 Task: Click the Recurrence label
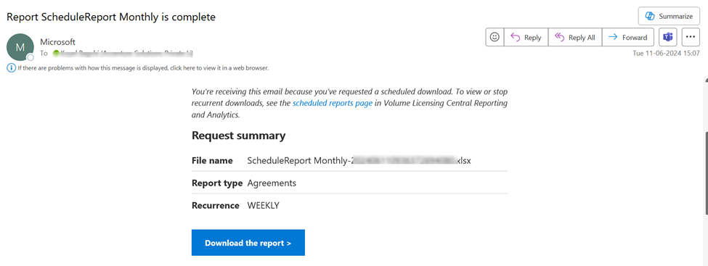pos(216,206)
